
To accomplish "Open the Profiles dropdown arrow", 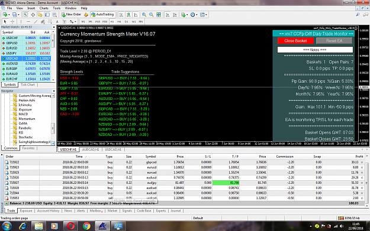I will point(18,15).
